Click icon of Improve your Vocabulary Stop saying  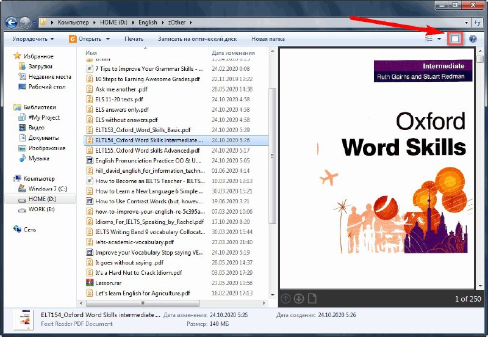click(x=90, y=252)
